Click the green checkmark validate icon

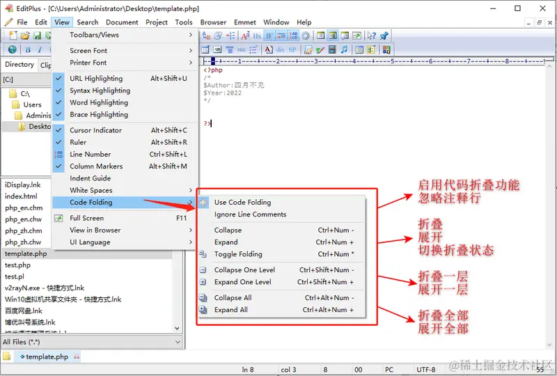coord(320,49)
